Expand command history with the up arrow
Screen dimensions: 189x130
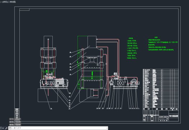pos(107,128)
